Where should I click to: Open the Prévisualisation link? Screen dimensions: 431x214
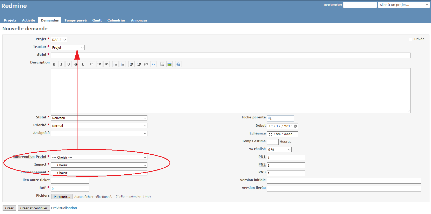(64, 208)
